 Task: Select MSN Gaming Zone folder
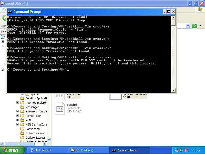pos(36,124)
